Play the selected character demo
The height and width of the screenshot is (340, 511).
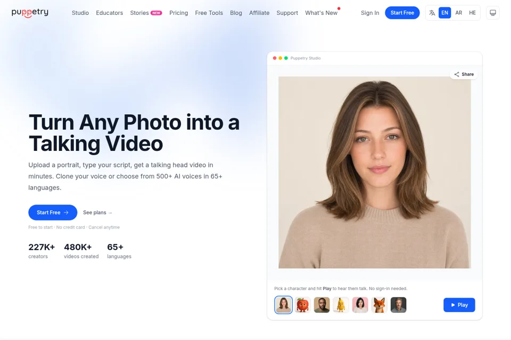(459, 305)
